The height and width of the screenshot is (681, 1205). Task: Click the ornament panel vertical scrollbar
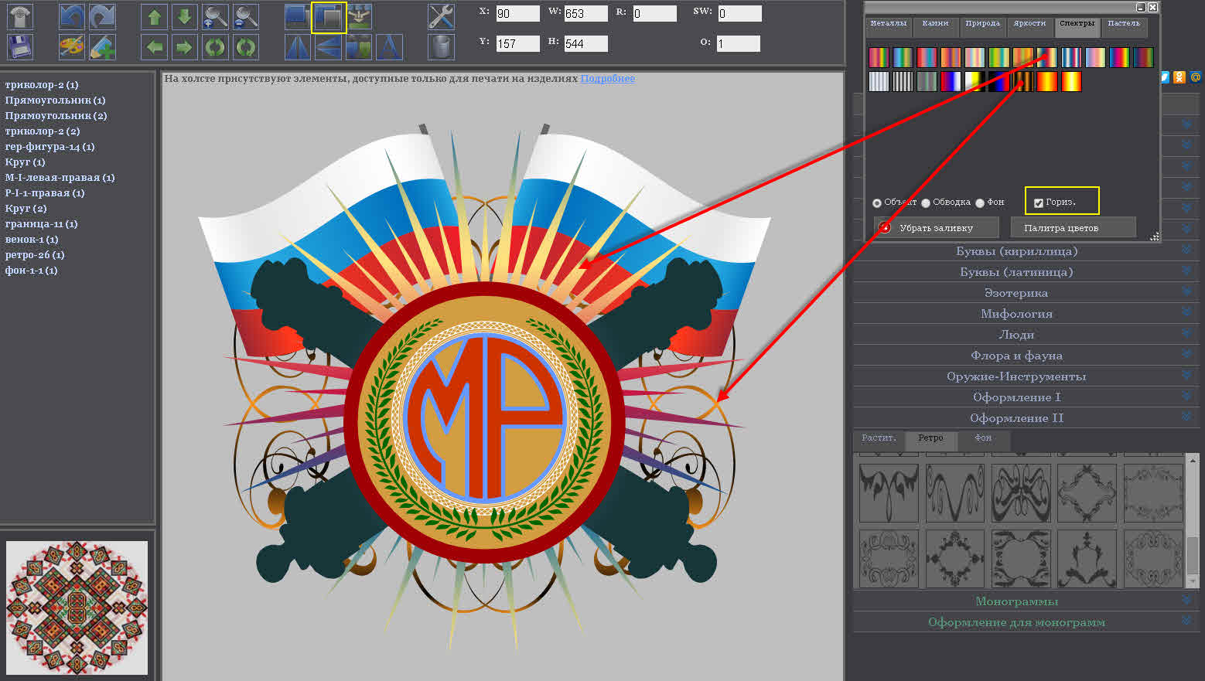[1193, 521]
